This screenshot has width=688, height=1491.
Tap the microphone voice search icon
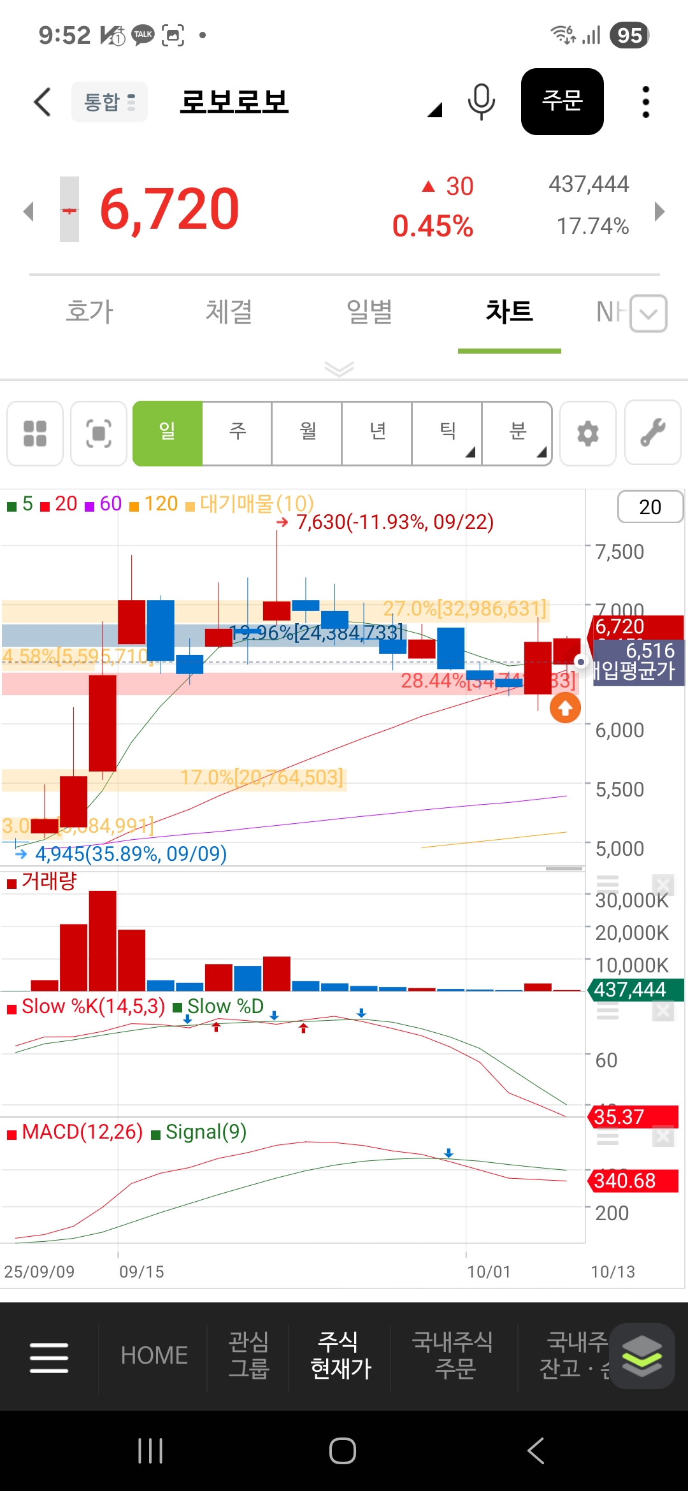(x=481, y=102)
